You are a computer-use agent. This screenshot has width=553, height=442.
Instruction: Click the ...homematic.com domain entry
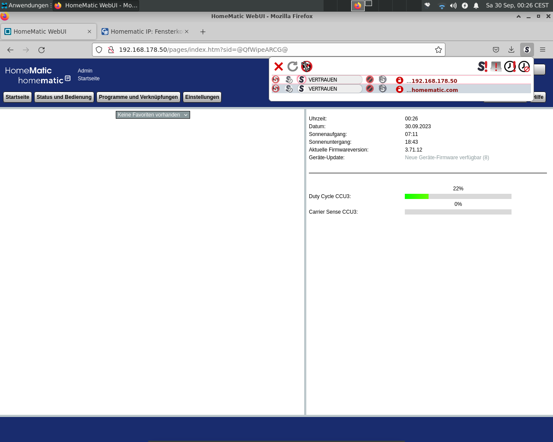click(432, 90)
